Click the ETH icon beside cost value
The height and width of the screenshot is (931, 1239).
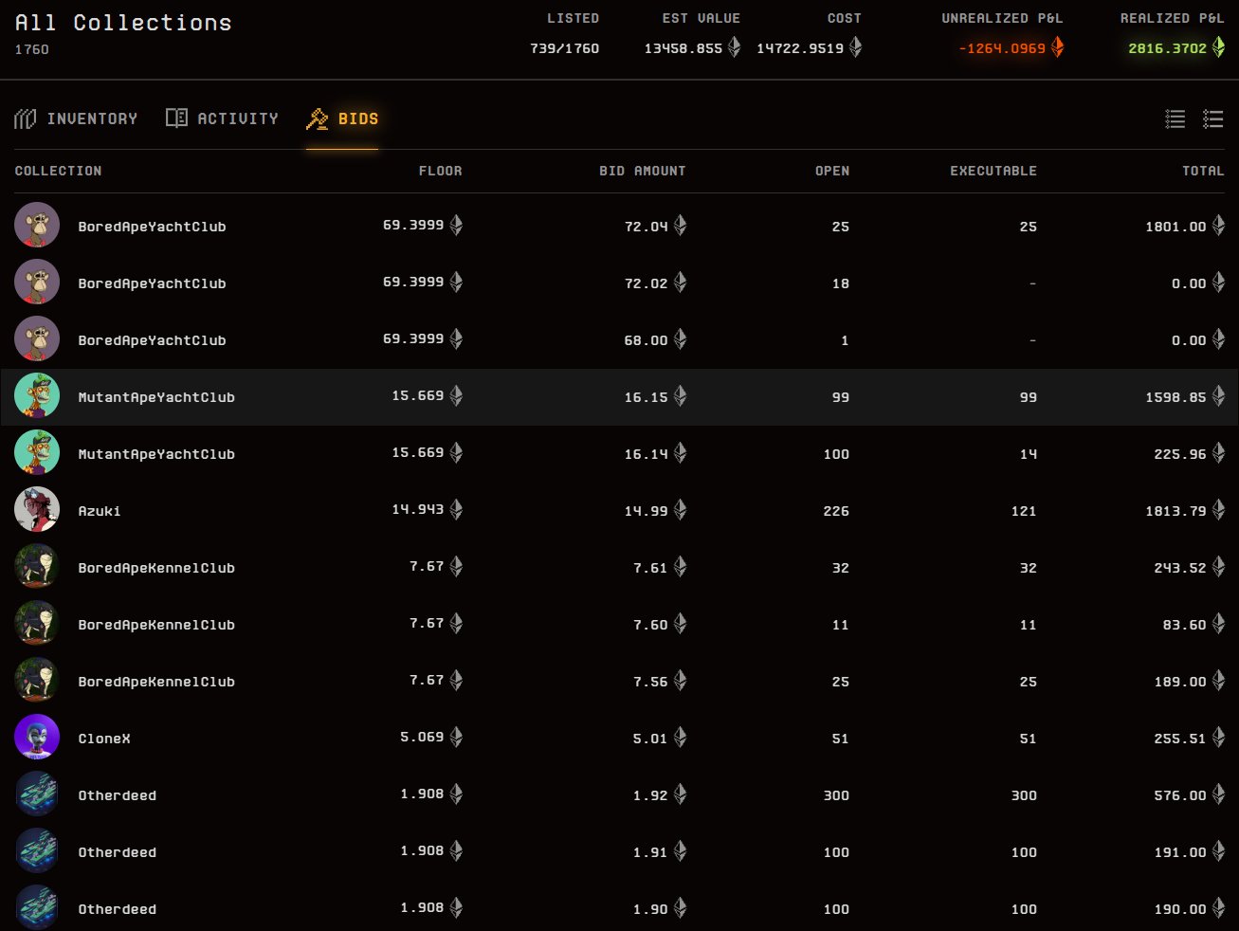pos(855,46)
